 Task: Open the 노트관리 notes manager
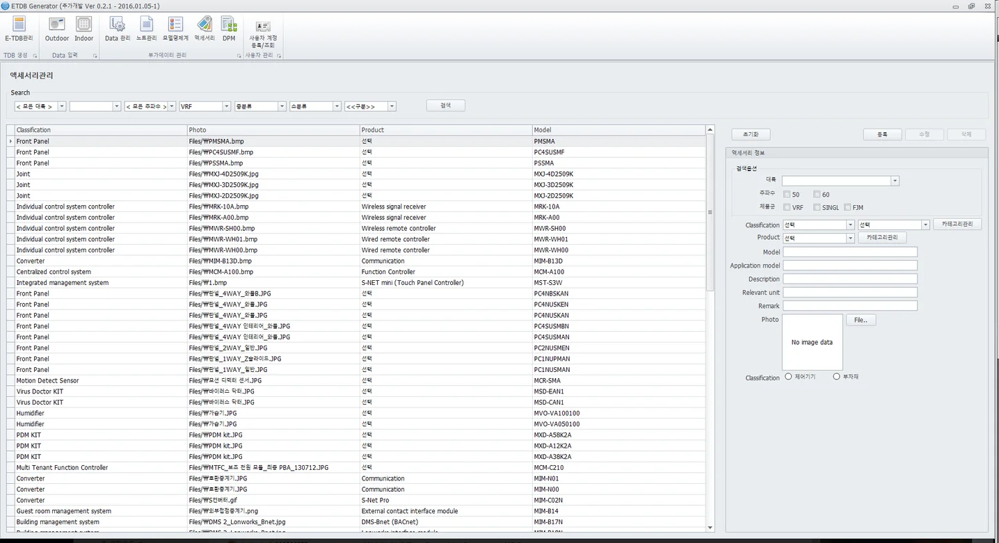[146, 29]
